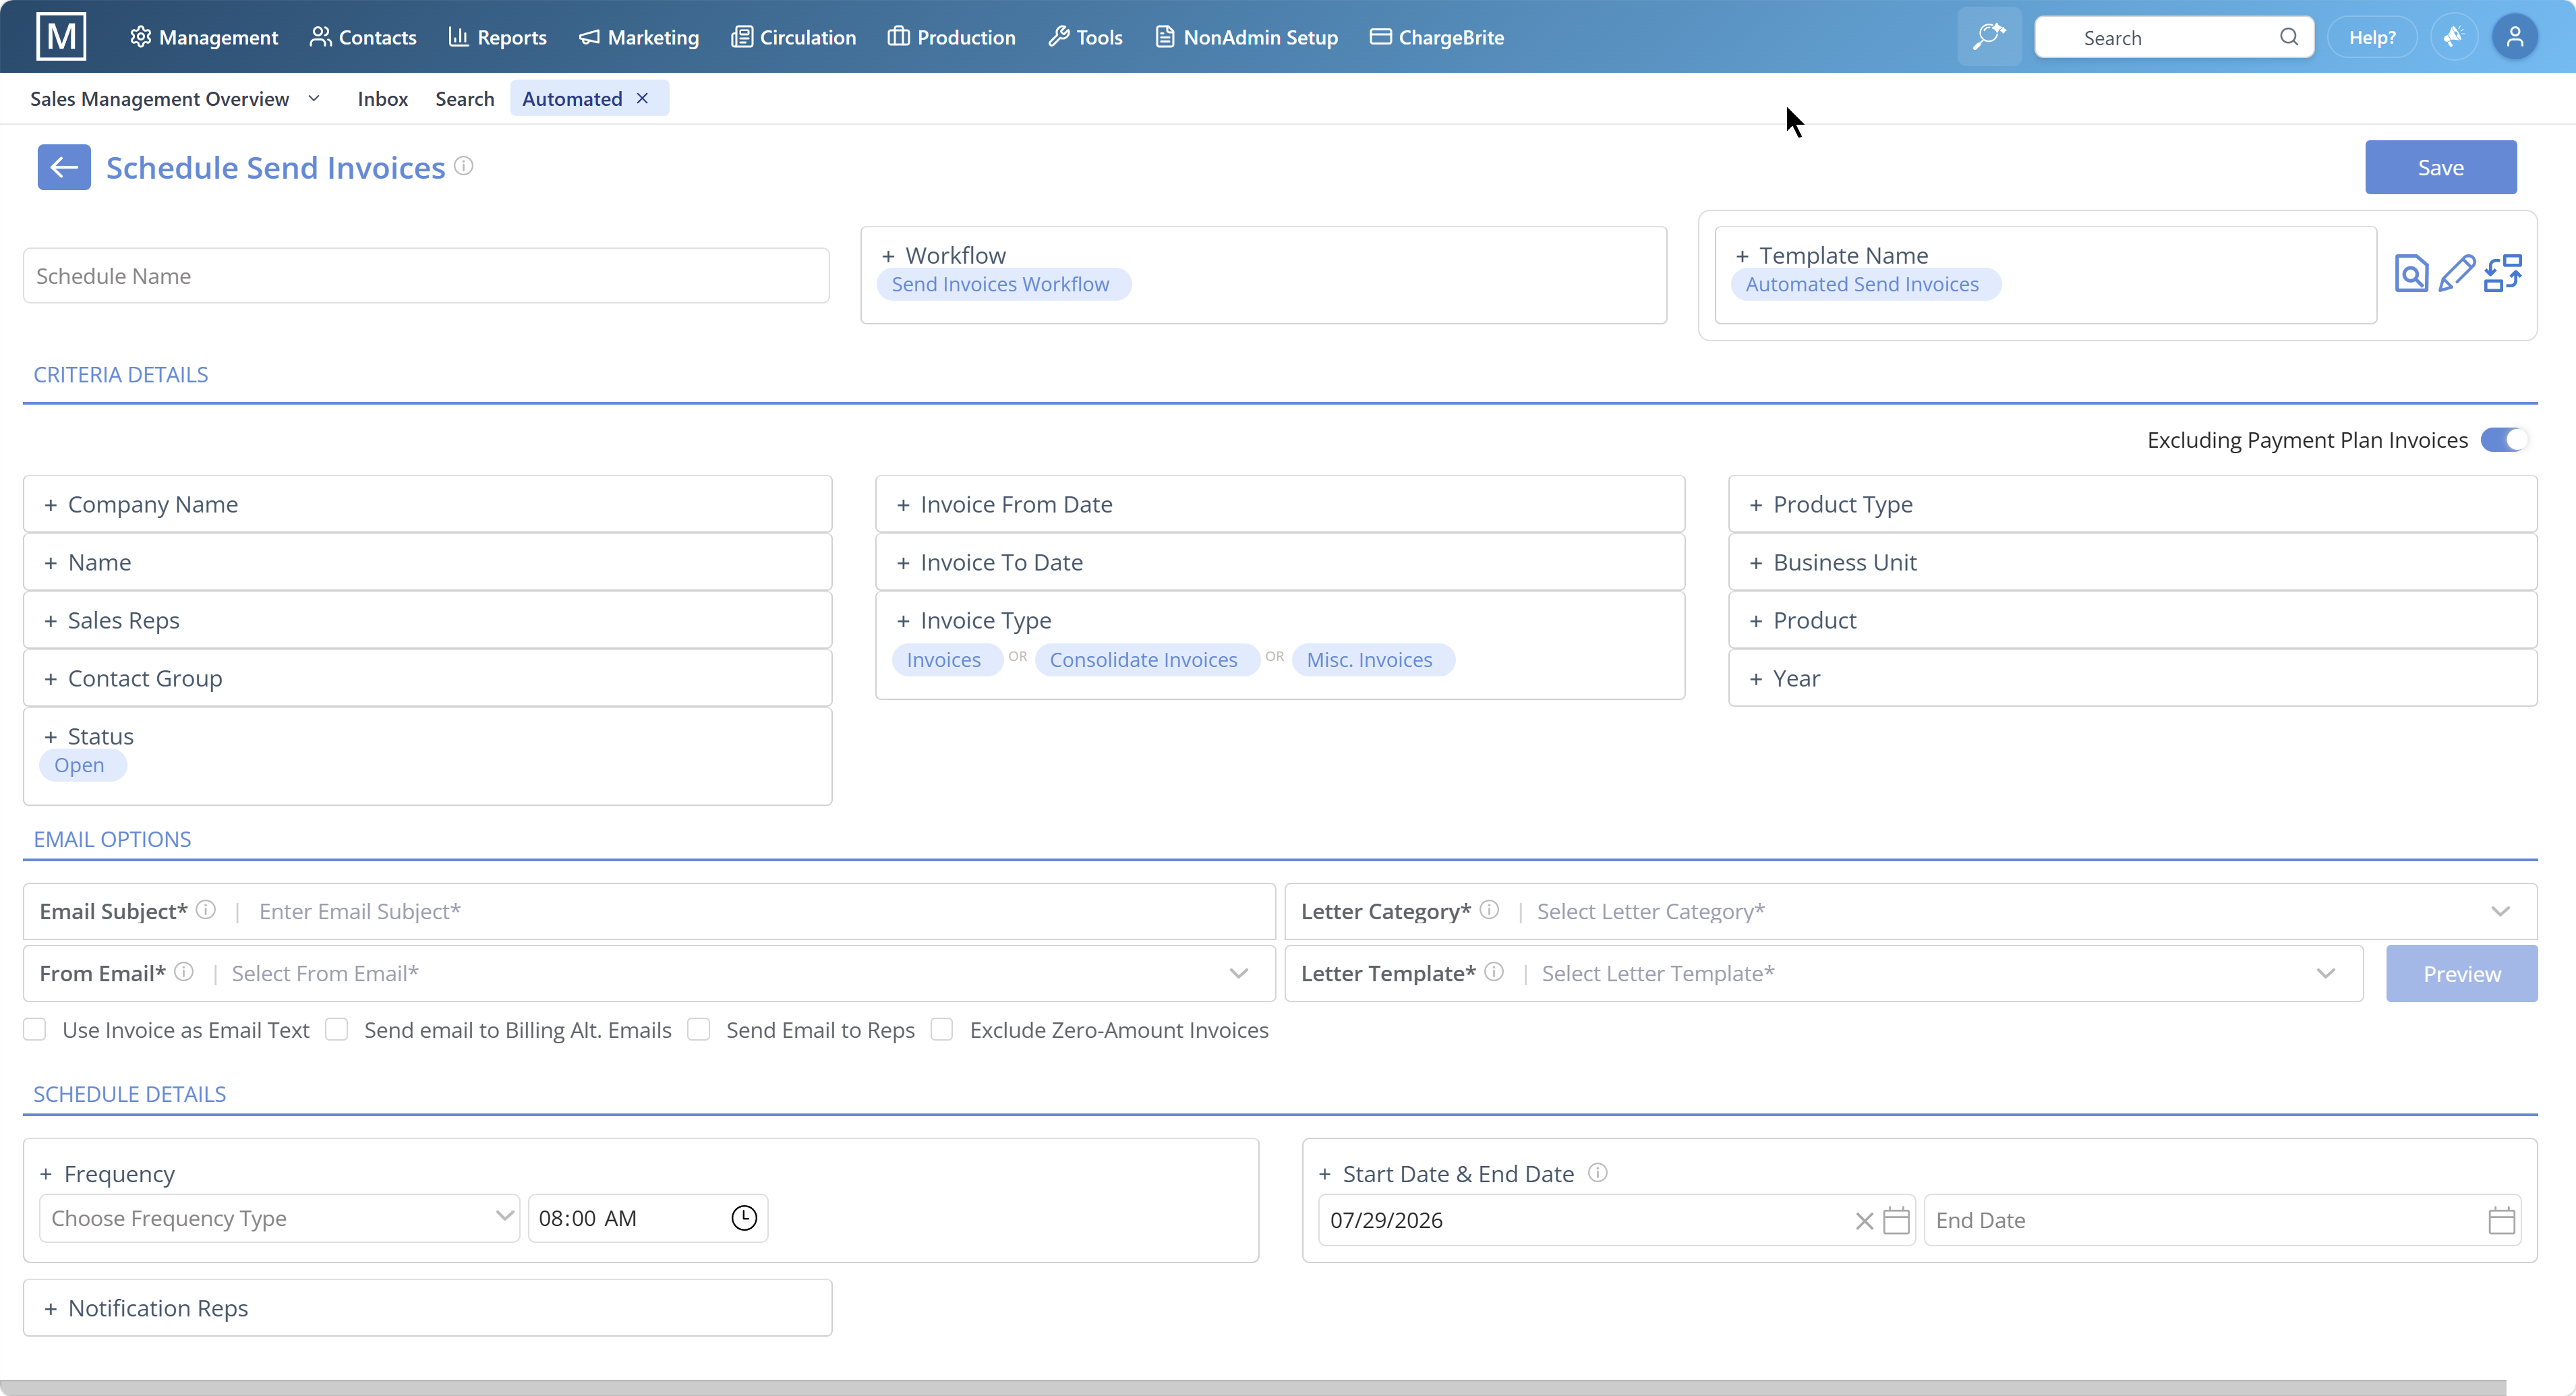Open the start date calendar icon

(x=1896, y=1221)
